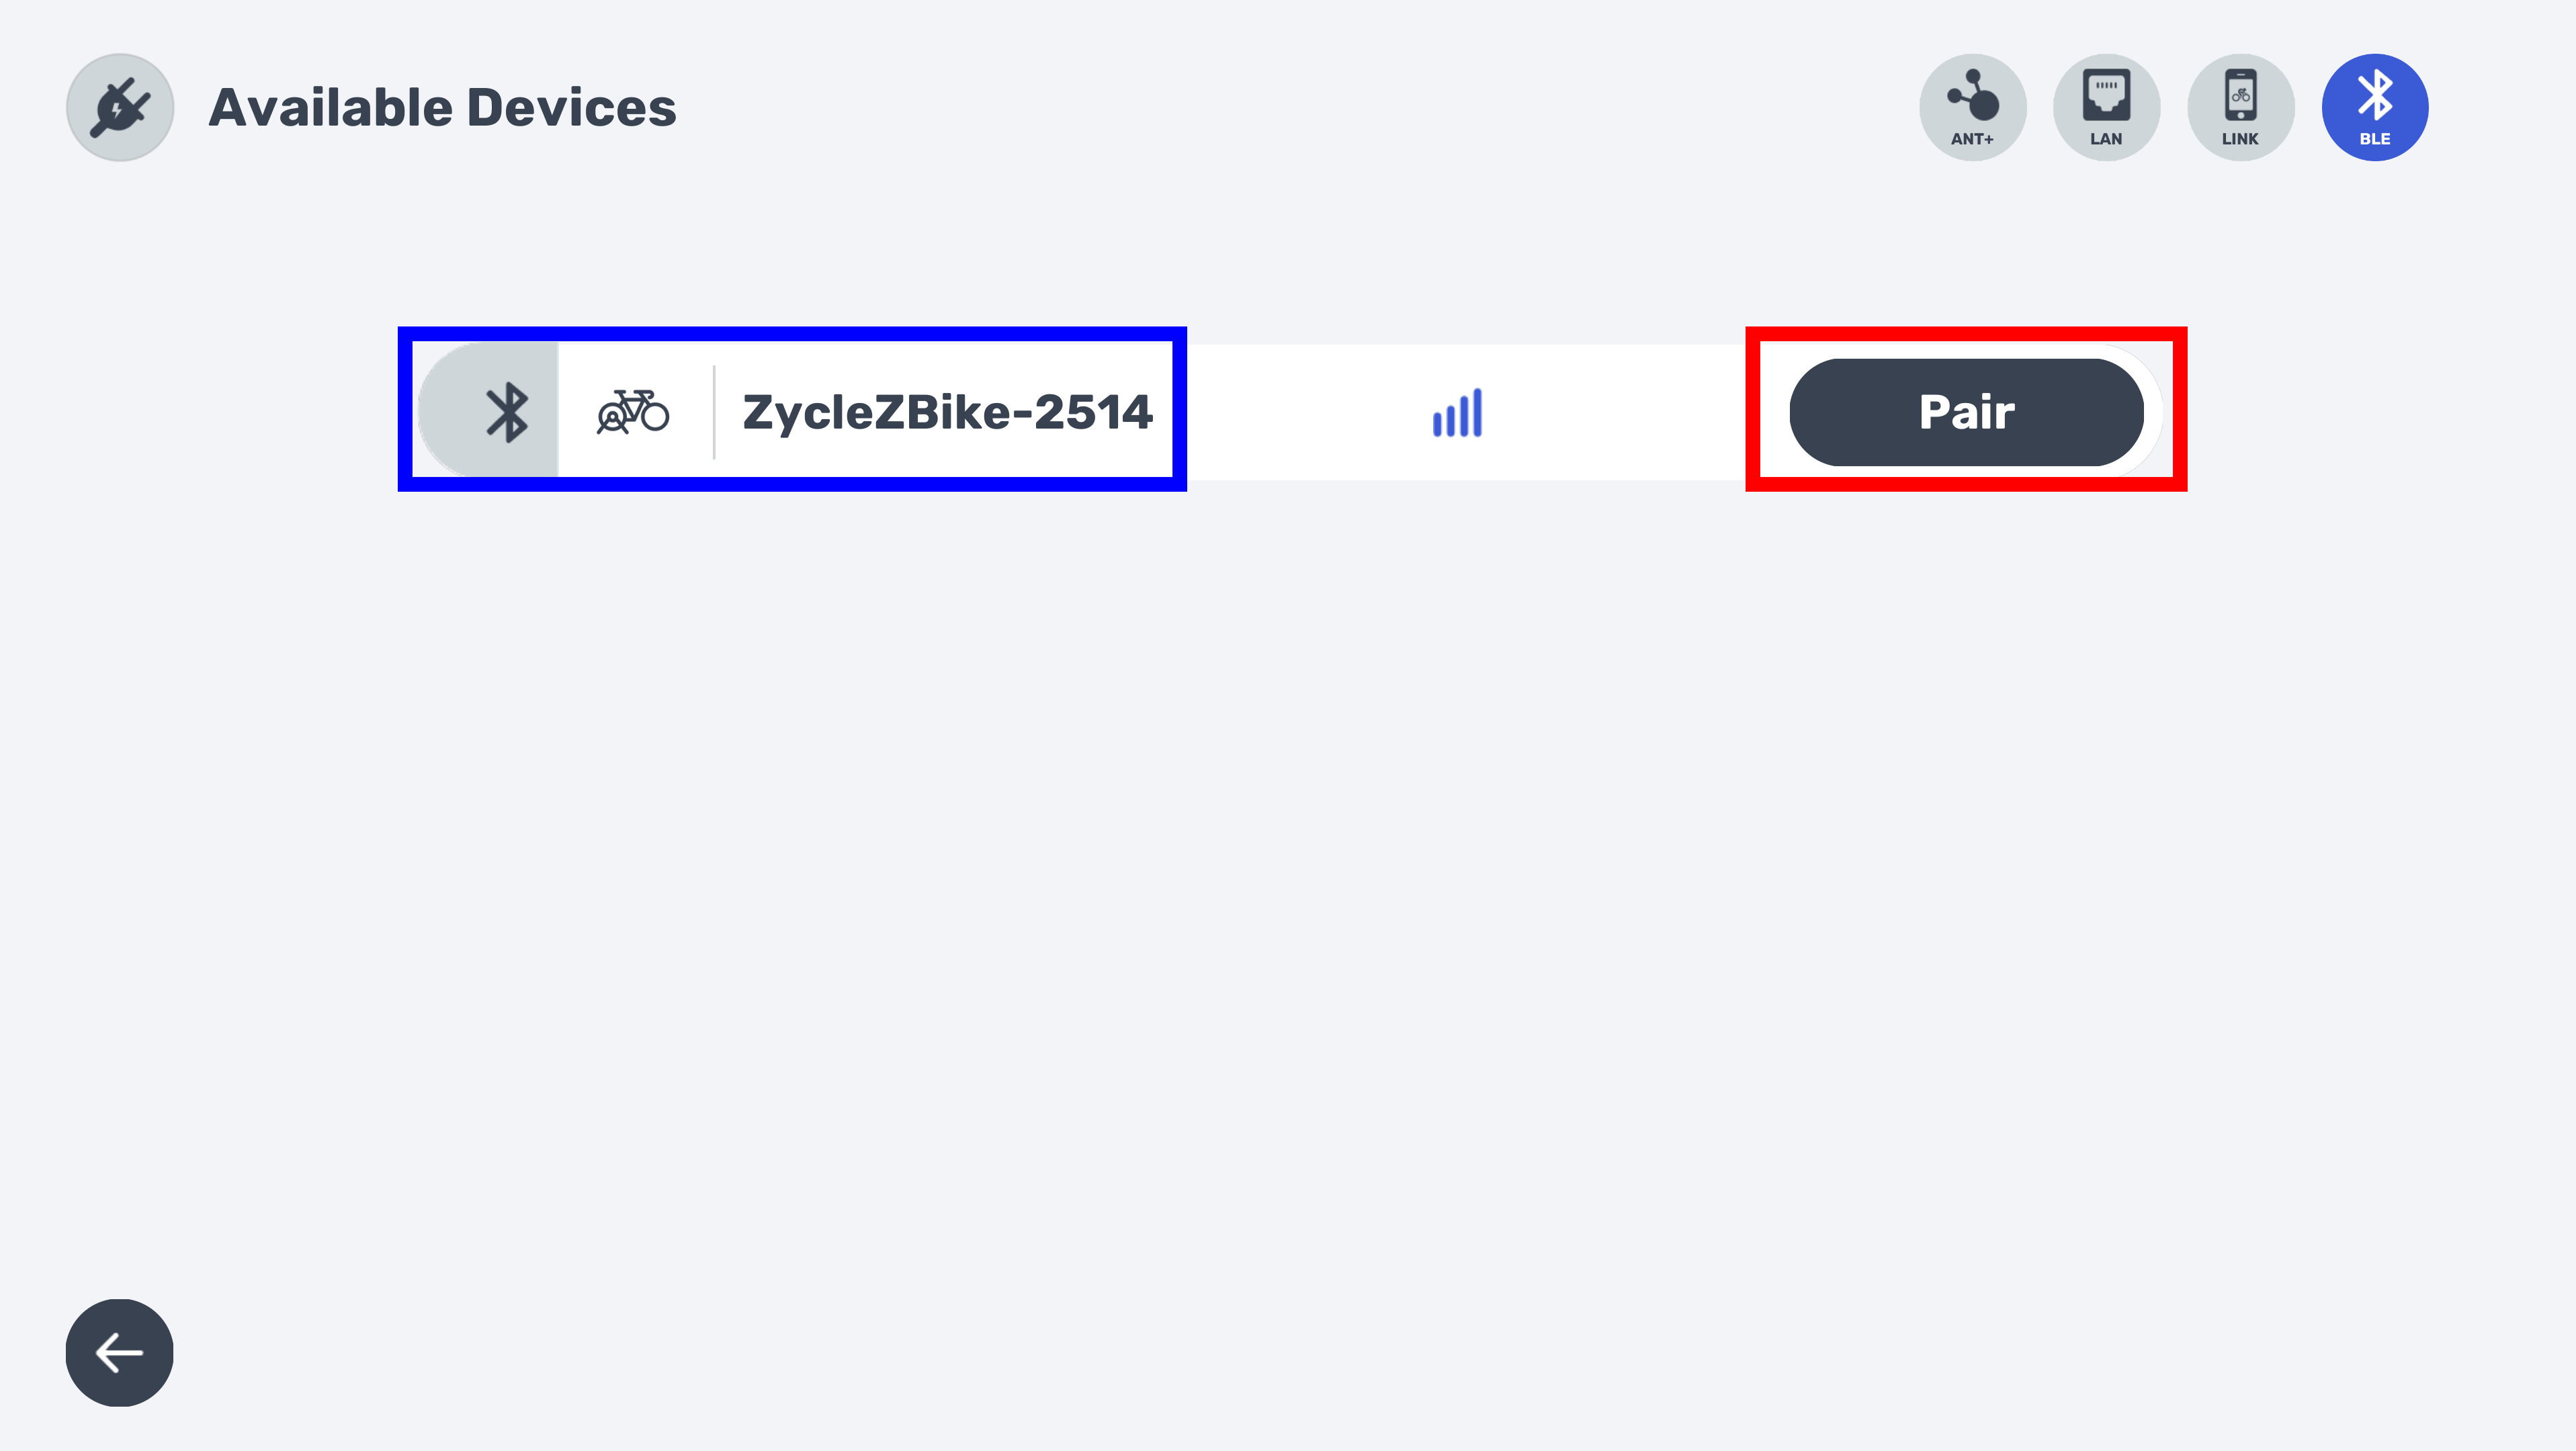Click the Bluetooth symbol on the device row
The width and height of the screenshot is (2576, 1451).
[506, 412]
